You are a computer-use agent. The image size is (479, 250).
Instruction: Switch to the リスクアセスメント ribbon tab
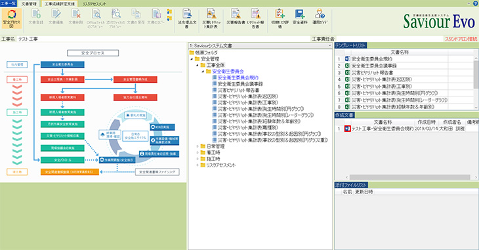(94, 4)
